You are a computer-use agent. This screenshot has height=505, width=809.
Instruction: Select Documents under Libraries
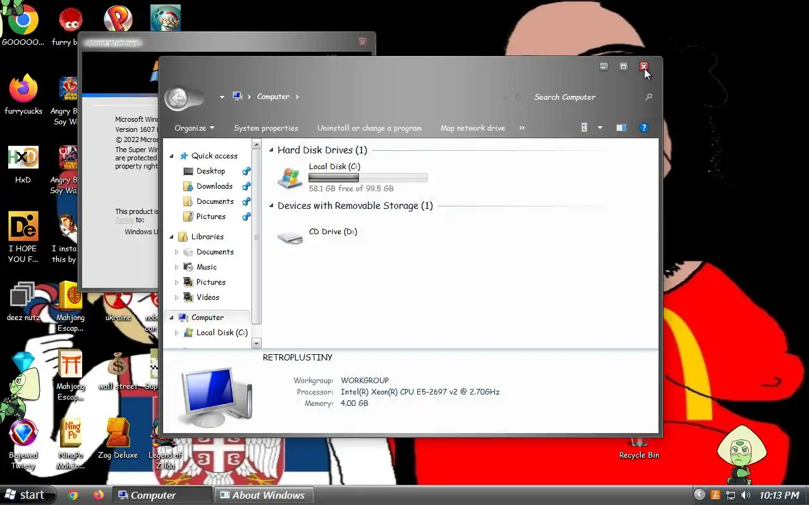[x=215, y=252]
